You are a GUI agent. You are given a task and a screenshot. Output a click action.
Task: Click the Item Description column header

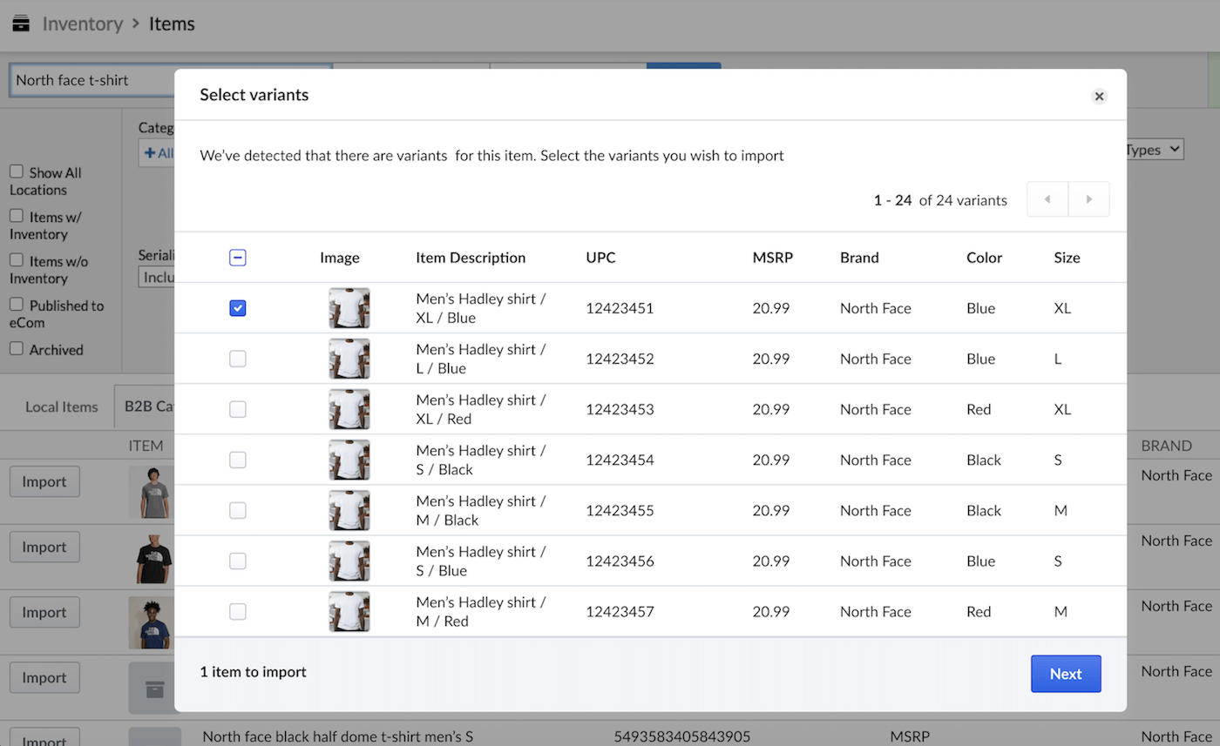pyautogui.click(x=471, y=258)
